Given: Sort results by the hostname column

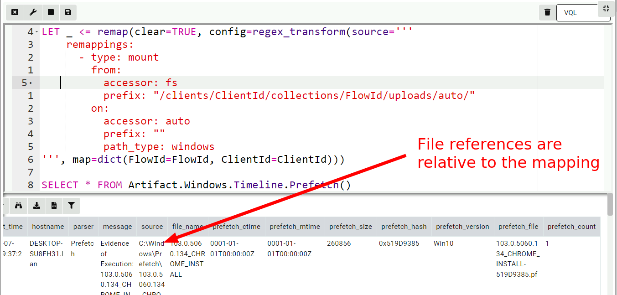Looking at the screenshot, I should (x=48, y=227).
